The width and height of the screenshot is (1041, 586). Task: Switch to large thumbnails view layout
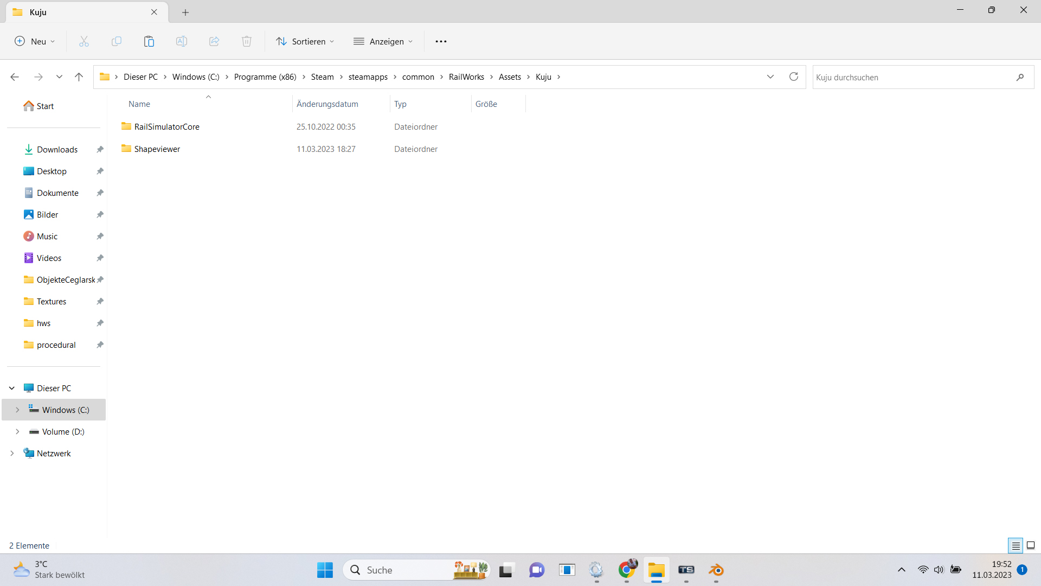click(1031, 545)
